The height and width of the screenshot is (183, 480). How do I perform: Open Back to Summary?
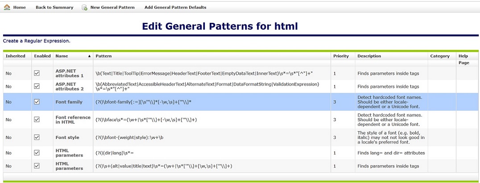[x=54, y=8]
